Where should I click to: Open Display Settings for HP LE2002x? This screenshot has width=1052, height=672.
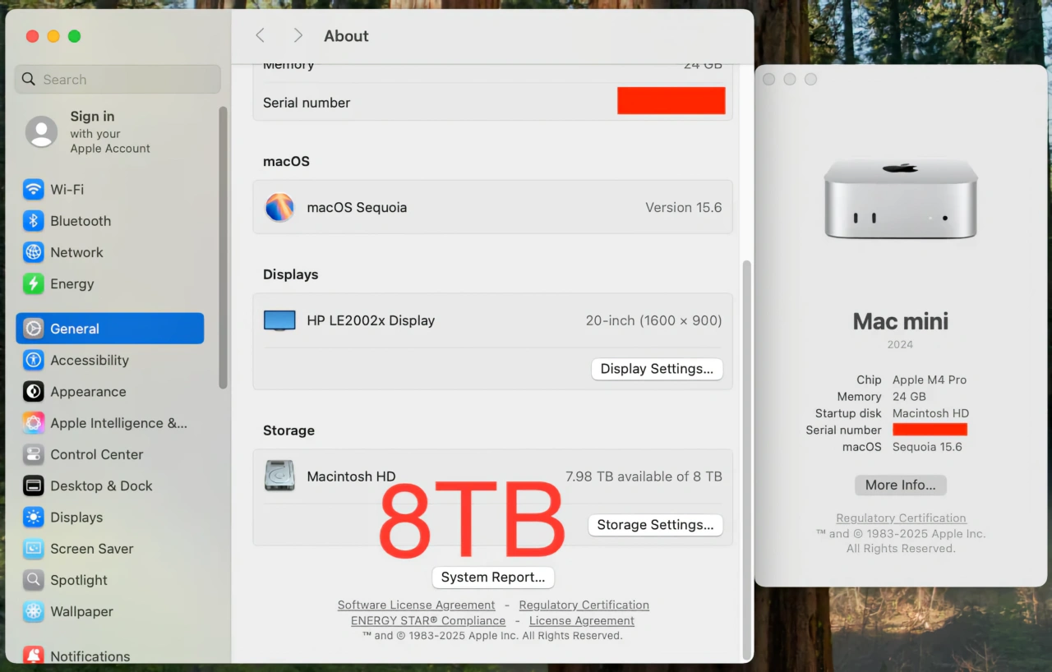tap(657, 369)
